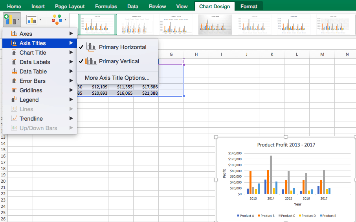Click Product E legend entry
Image resolution: width=356 pixels, height=222 pixels.
coord(328,216)
